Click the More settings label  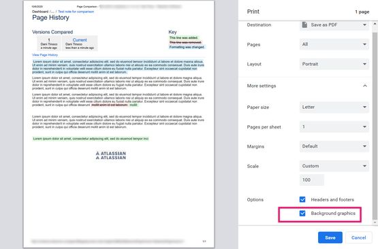click(262, 86)
